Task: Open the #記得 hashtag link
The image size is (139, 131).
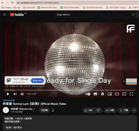Action: pos(5,101)
